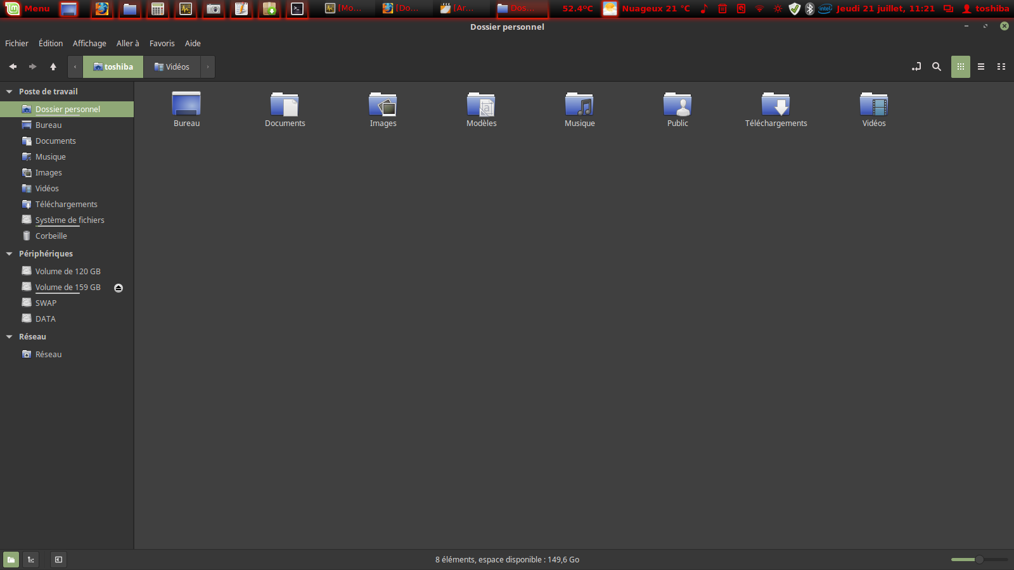The image size is (1014, 570).
Task: Open the Favoris menu
Action: coord(162,44)
